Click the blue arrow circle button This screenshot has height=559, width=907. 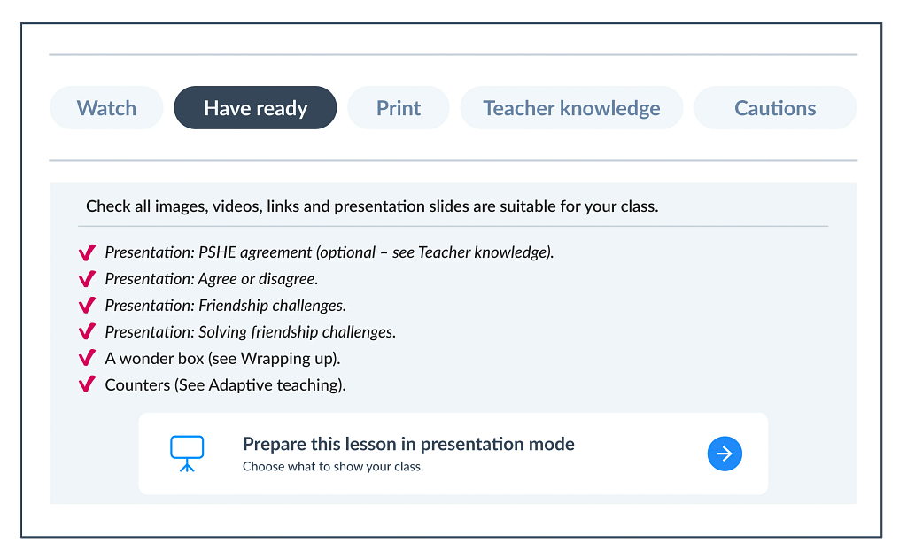725,454
